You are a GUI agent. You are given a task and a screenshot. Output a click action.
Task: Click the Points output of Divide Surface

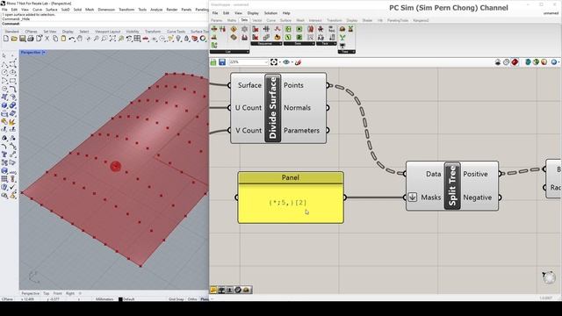(x=293, y=85)
